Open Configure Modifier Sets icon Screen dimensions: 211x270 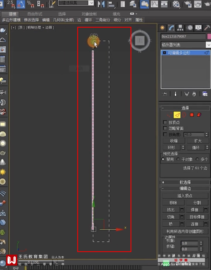click(x=205, y=94)
